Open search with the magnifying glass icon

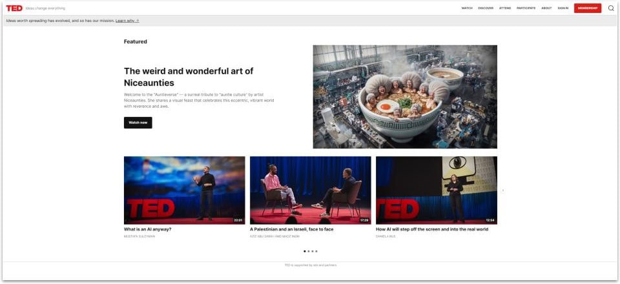[x=611, y=8]
